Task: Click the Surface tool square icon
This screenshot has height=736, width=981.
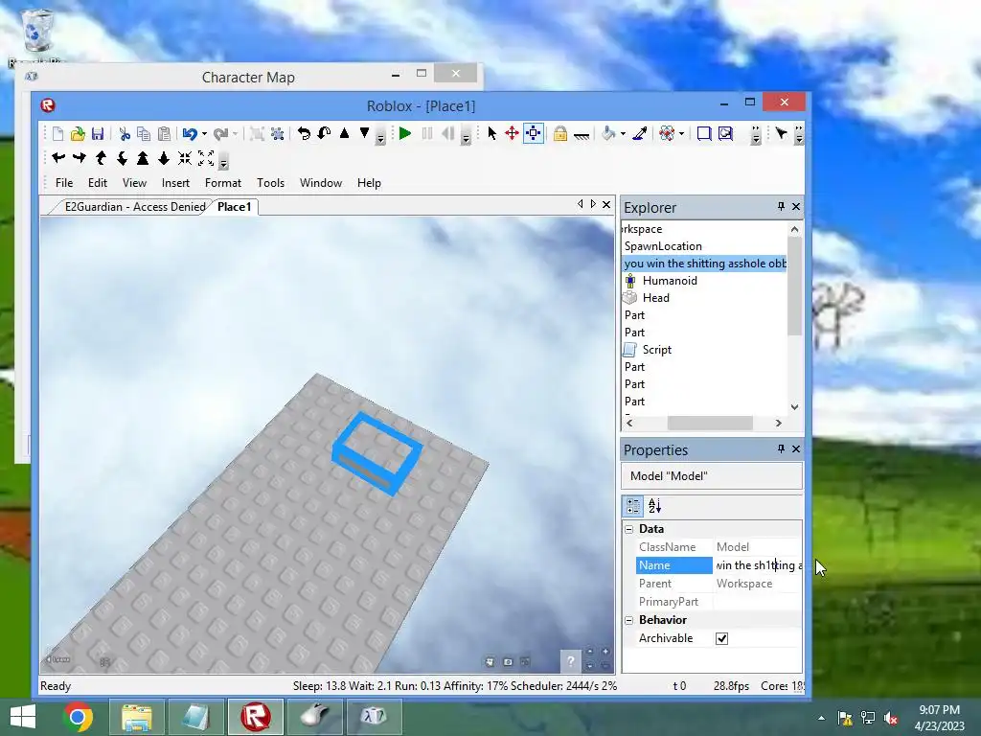Action: 704,133
